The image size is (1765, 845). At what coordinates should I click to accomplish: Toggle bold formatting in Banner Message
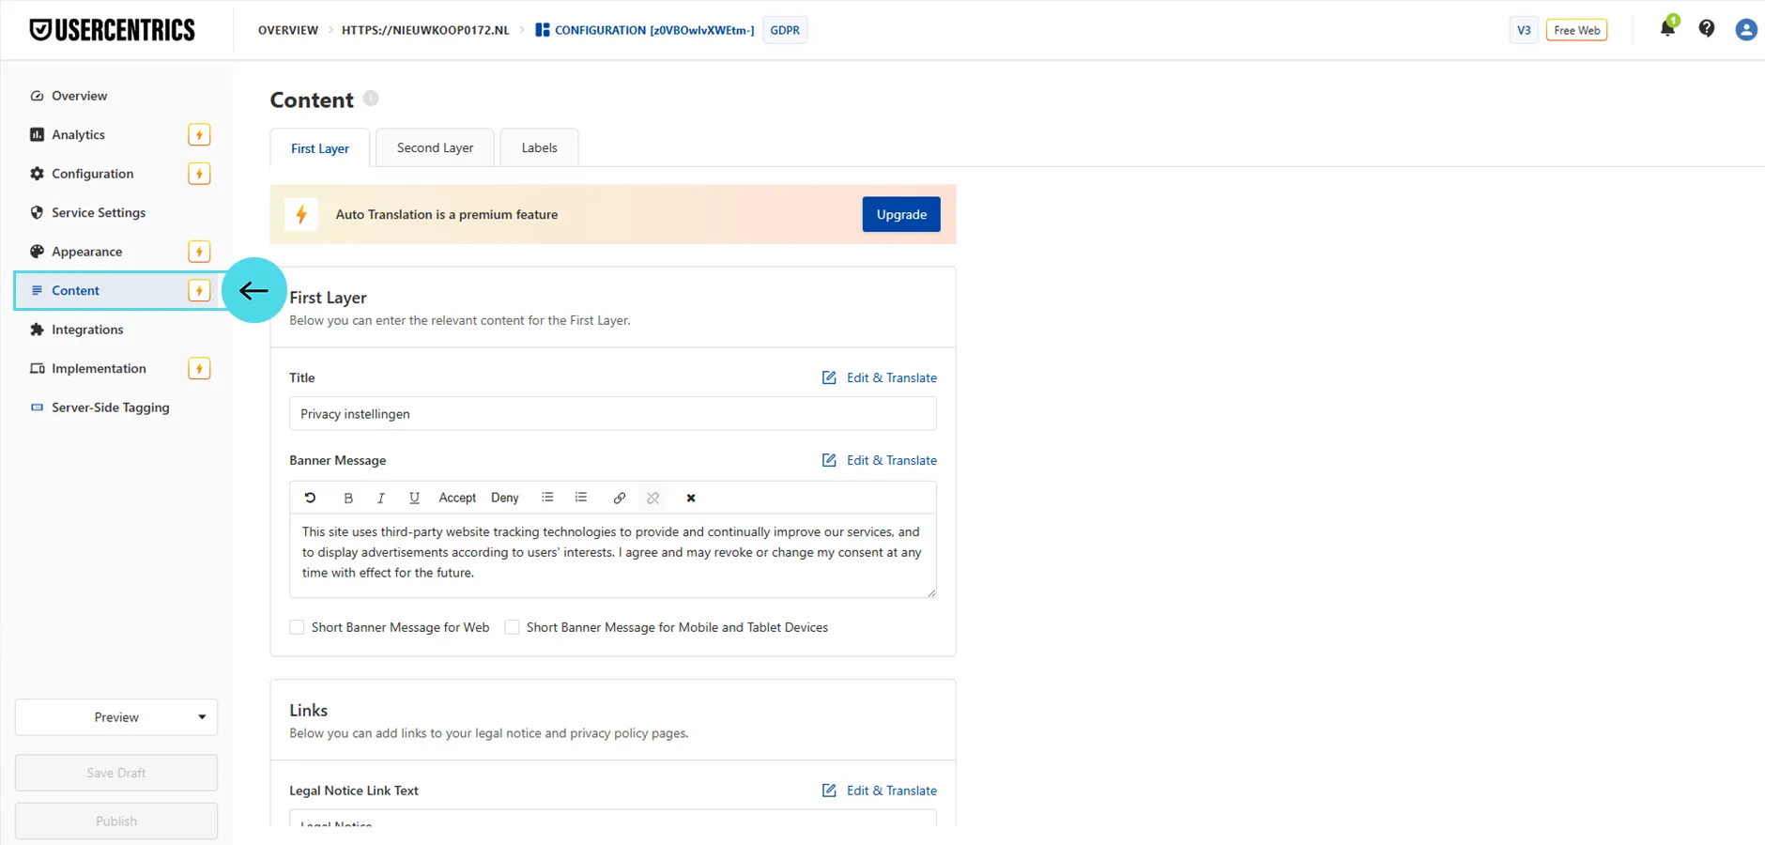point(348,498)
